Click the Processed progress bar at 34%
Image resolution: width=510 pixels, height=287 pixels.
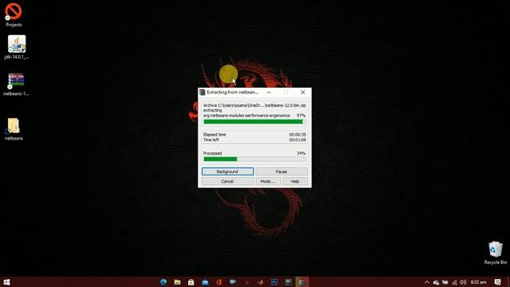pyautogui.click(x=254, y=159)
